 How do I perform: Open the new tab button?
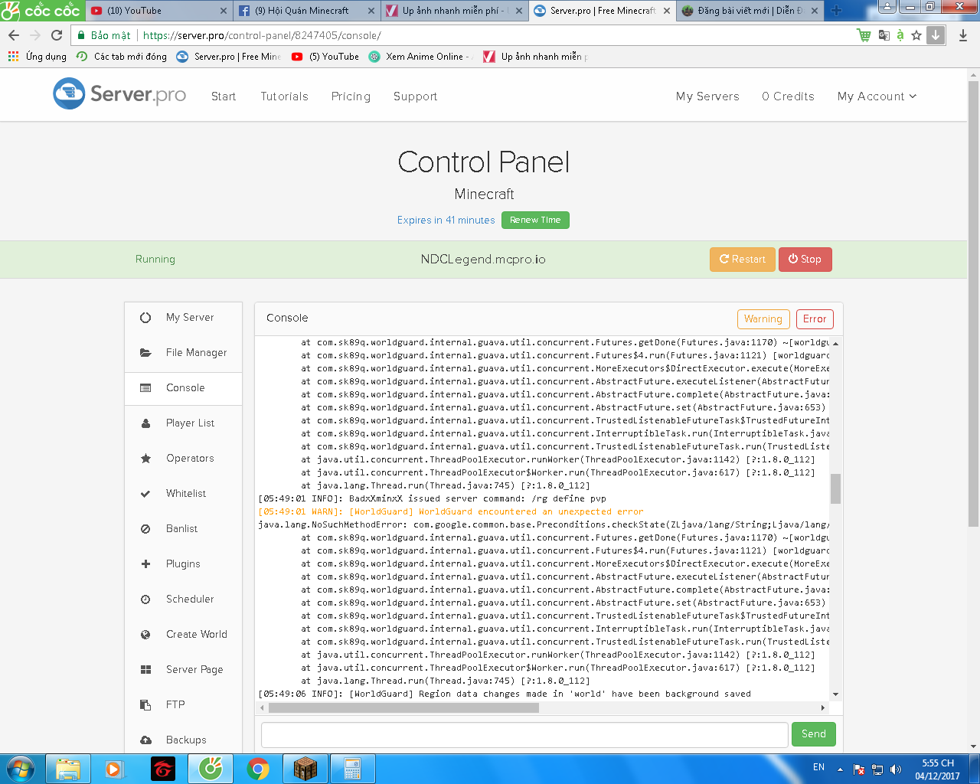[x=836, y=11]
